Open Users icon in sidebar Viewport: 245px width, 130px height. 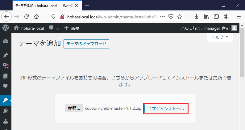5,121
